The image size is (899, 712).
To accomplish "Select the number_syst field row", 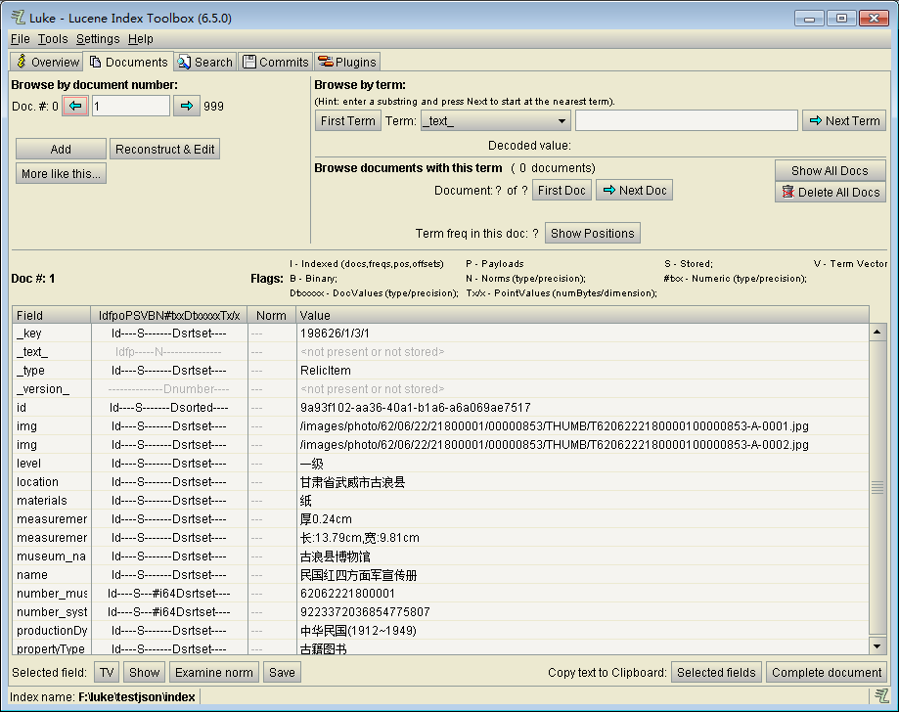I will click(x=440, y=611).
